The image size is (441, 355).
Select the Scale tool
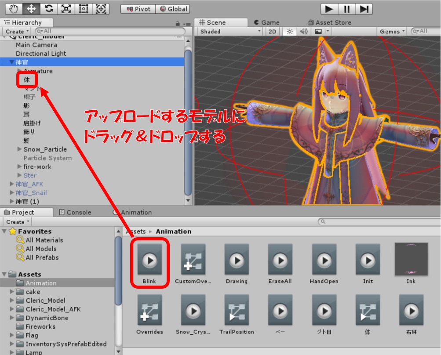click(x=66, y=9)
